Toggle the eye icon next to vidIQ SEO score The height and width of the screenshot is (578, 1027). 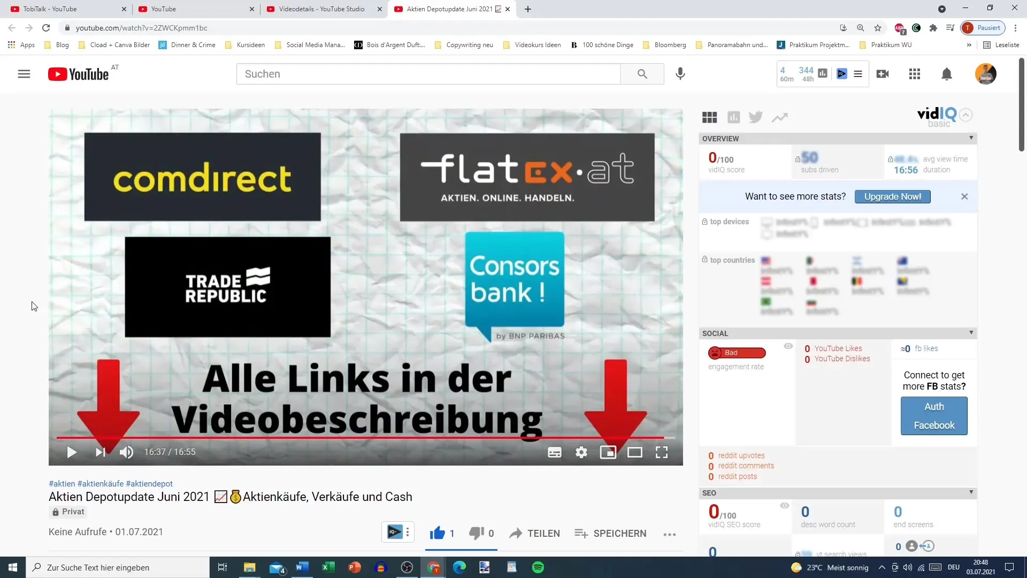pyautogui.click(x=785, y=506)
